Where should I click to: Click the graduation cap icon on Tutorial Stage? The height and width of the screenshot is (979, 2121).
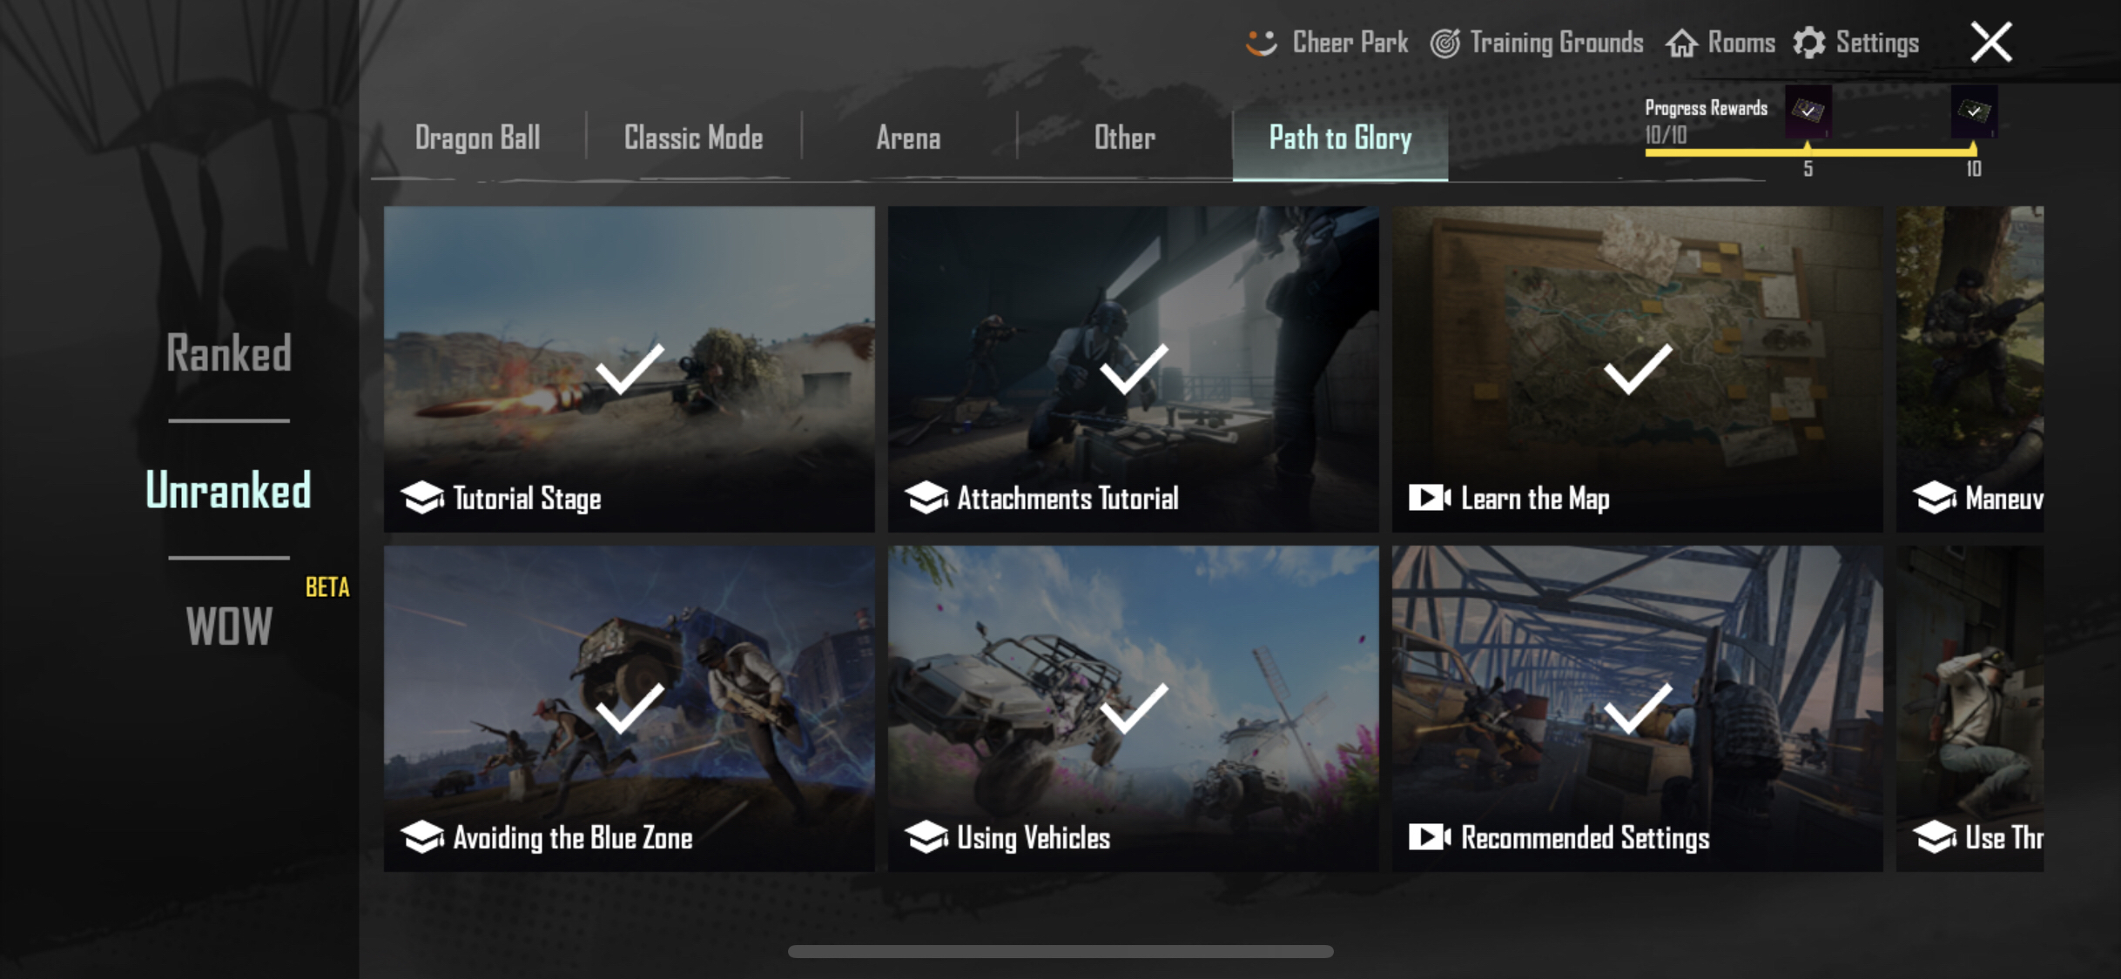[424, 498]
